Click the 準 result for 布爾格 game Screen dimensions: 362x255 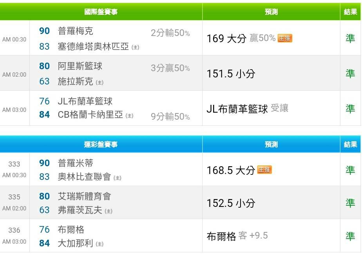350,236
